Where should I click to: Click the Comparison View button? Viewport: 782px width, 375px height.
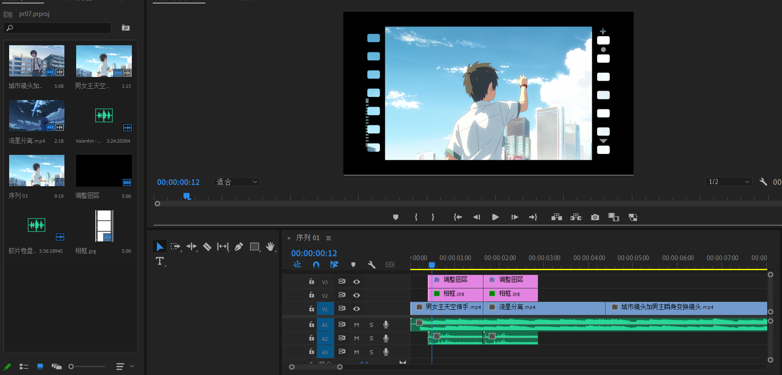[x=614, y=217]
